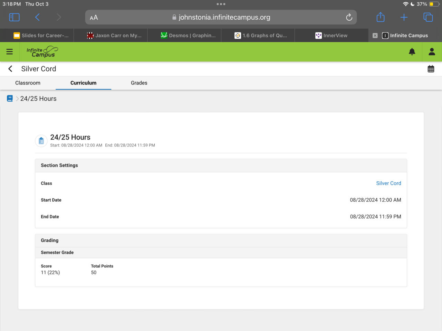Tap the battery status indicator
This screenshot has width=442, height=331.
(x=434, y=4)
